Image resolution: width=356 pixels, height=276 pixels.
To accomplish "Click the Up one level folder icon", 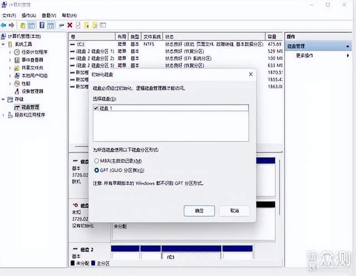I will click(22, 25).
